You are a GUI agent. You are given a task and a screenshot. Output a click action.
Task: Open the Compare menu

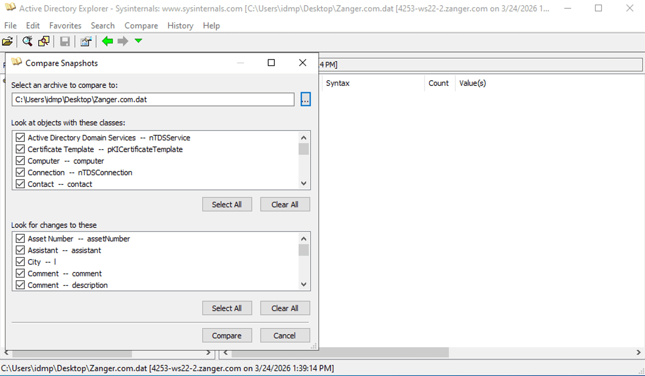click(141, 26)
